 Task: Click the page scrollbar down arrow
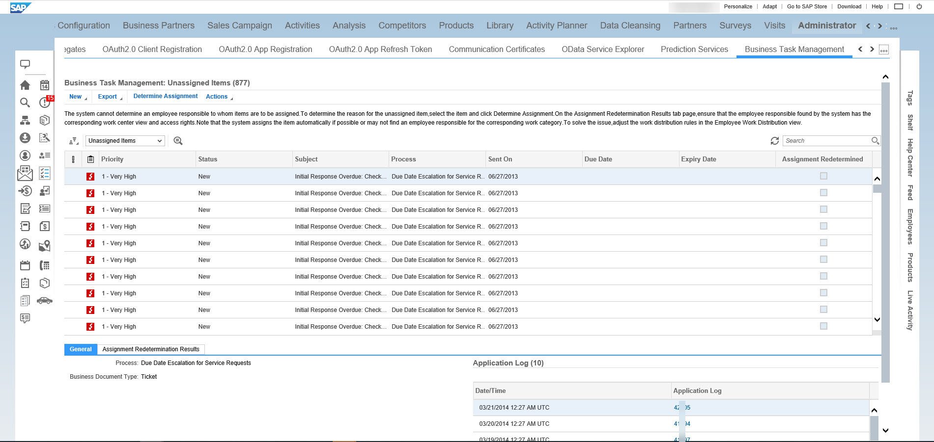pyautogui.click(x=885, y=431)
